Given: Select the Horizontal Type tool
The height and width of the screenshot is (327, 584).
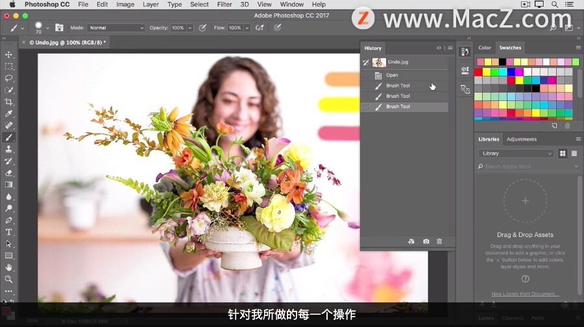Looking at the screenshot, I should [x=8, y=232].
